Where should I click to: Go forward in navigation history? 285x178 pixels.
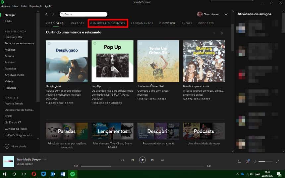(53, 14)
